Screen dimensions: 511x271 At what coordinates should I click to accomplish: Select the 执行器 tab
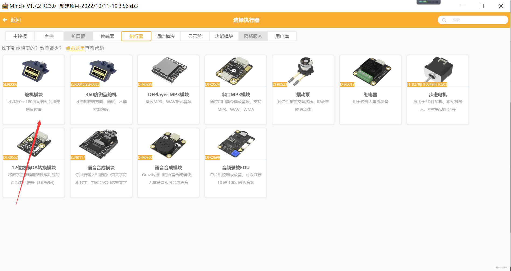[x=136, y=36]
